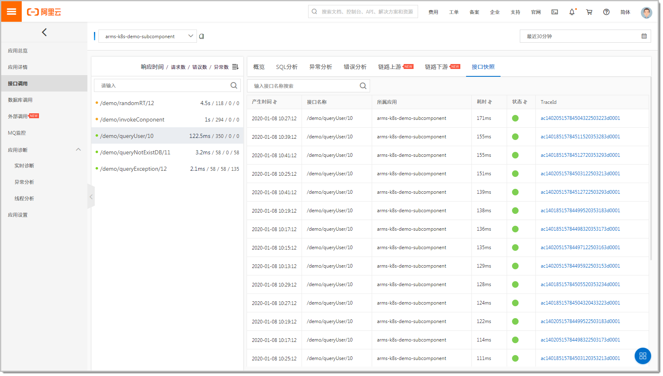Image resolution: width=663 pixels, height=376 pixels.
Task: Open the 最近30分钟 time range selector
Action: (585, 36)
